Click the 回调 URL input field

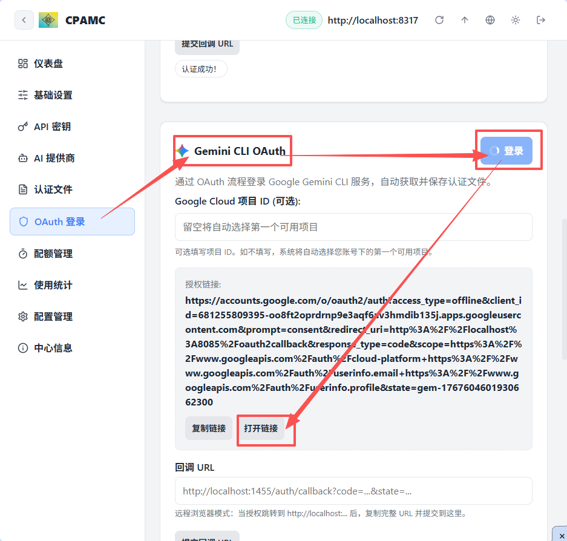click(x=353, y=491)
